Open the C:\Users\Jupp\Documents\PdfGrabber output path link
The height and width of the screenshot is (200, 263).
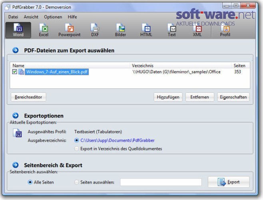(x=118, y=140)
